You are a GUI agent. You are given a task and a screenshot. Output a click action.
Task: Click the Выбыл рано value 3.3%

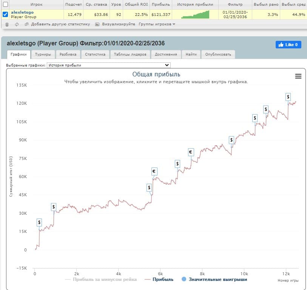(x=273, y=14)
